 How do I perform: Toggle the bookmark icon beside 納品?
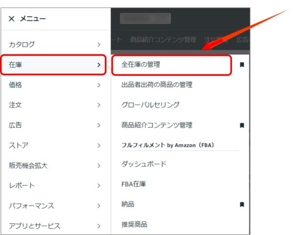[242, 204]
